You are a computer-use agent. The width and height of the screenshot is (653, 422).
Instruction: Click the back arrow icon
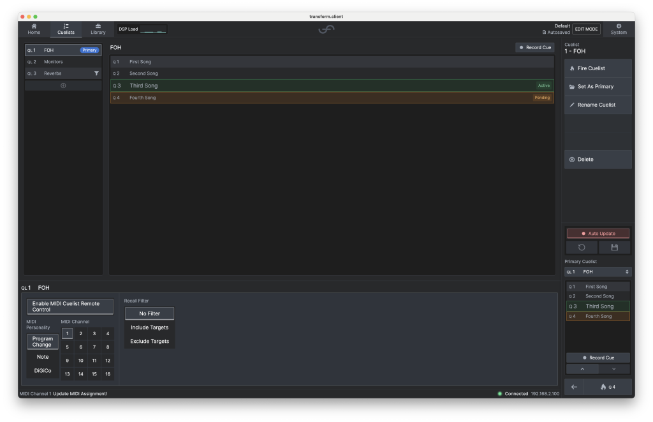pos(574,387)
